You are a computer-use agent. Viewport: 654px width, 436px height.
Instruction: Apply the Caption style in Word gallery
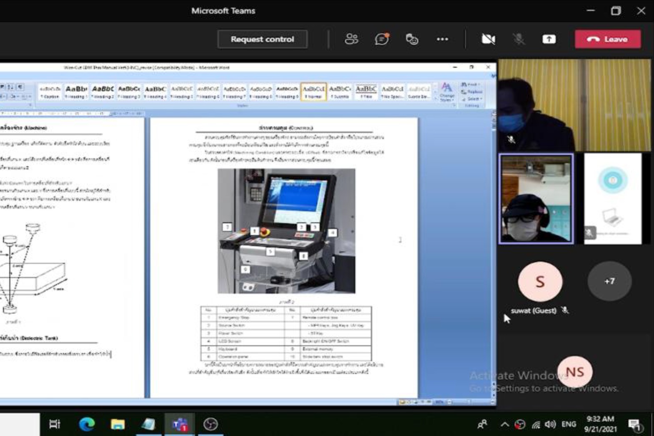point(50,92)
